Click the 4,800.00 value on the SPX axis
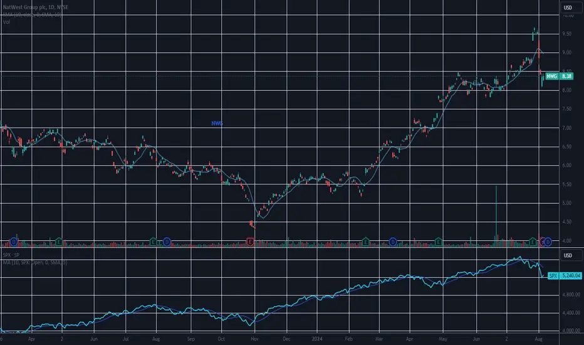584x345 pixels. [571, 295]
